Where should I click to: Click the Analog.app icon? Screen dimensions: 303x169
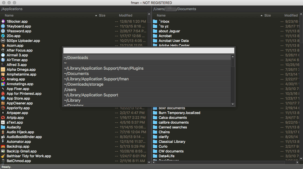point(3,79)
